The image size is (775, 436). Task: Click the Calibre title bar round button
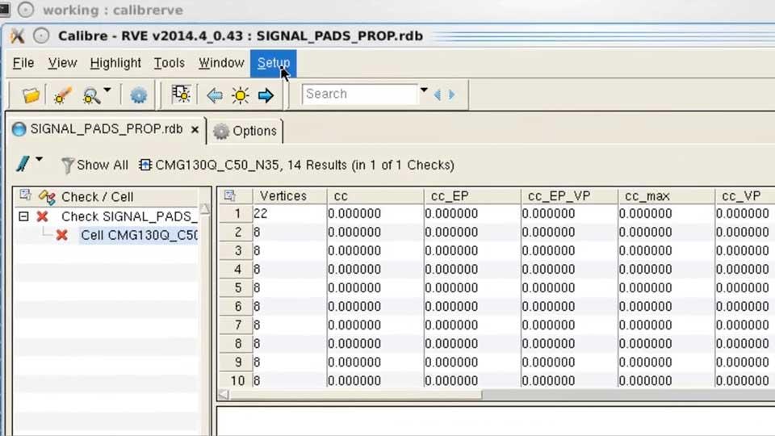41,36
